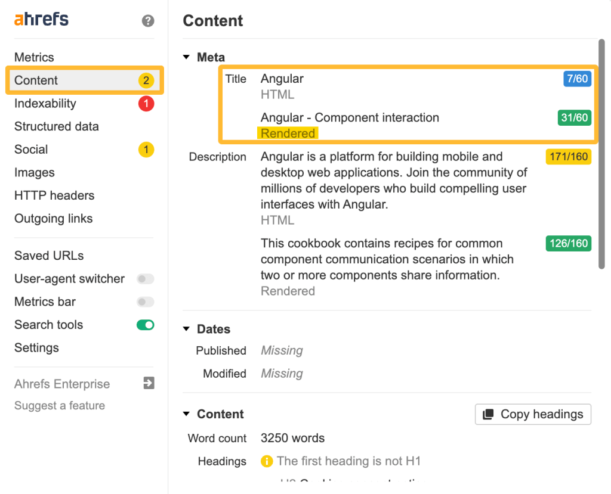Click the yellow badge beside Social
This screenshot has width=611, height=494.
coord(146,150)
